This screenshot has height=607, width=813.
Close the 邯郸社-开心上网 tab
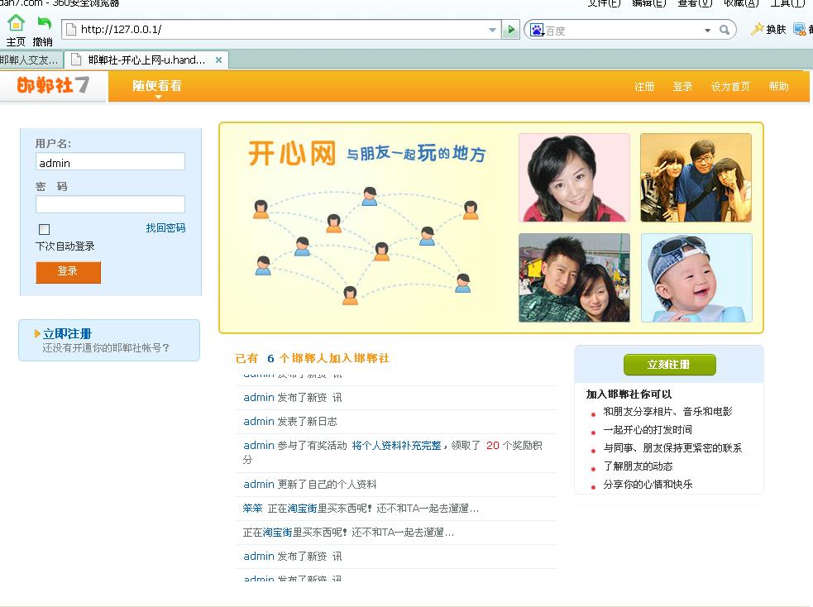click(x=218, y=60)
